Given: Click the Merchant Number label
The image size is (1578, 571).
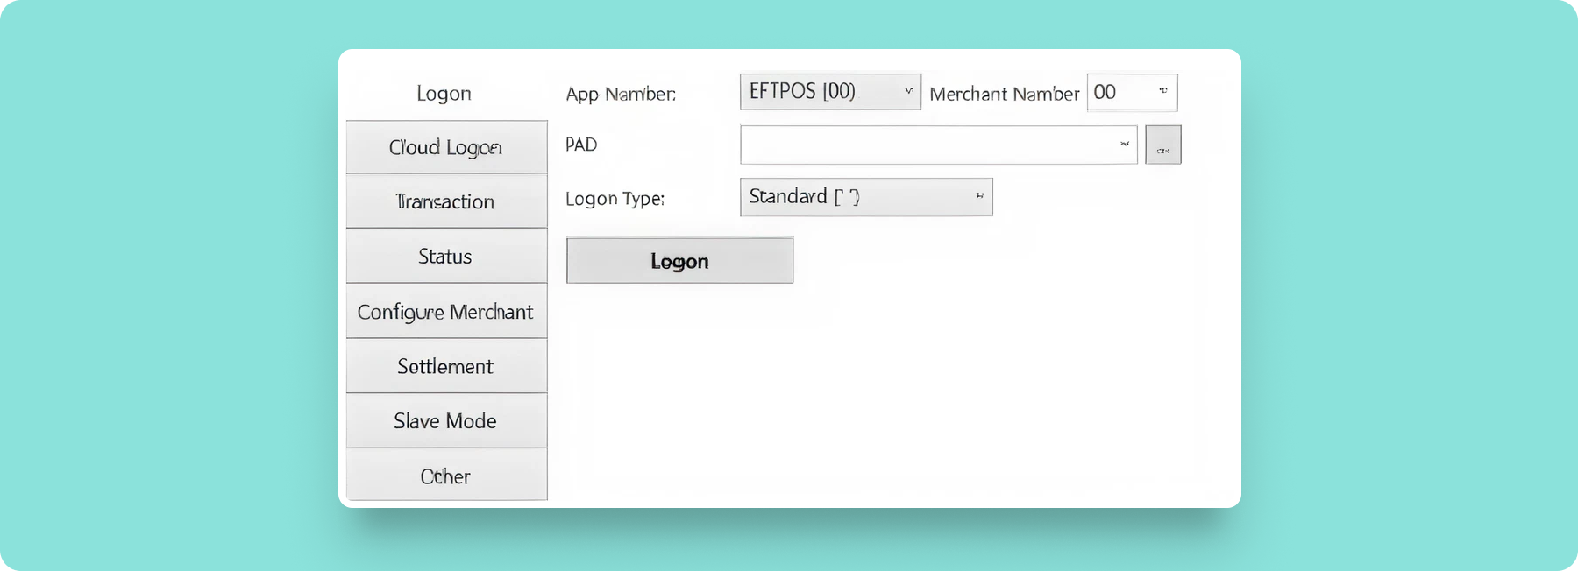Looking at the screenshot, I should pyautogui.click(x=1004, y=94).
